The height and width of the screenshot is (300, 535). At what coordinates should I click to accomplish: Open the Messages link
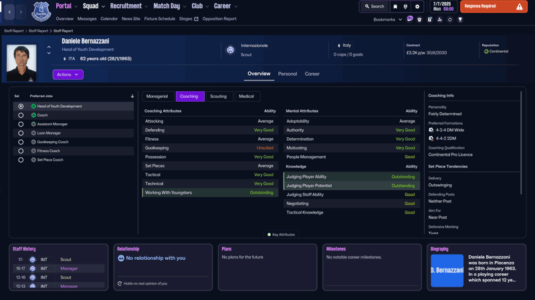pos(87,19)
